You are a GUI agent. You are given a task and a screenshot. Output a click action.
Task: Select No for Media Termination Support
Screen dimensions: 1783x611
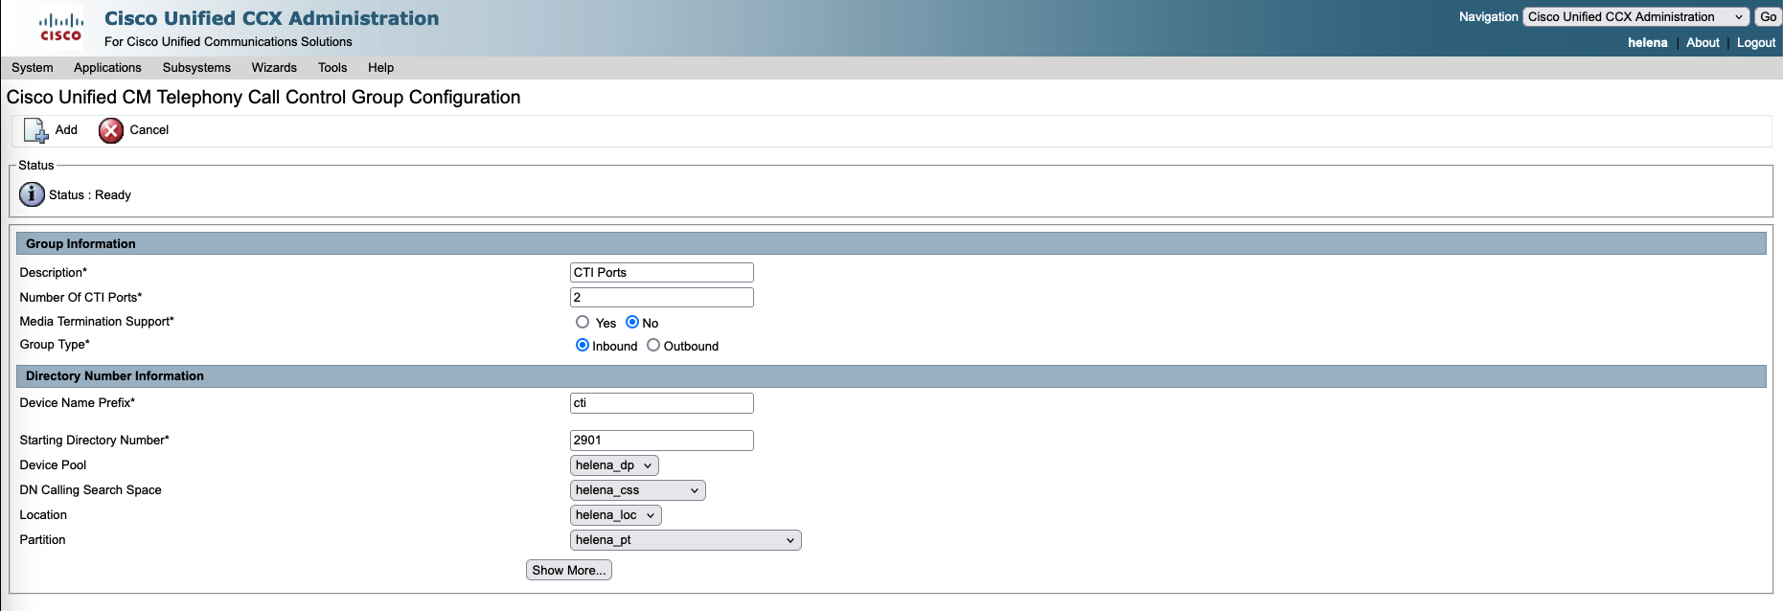632,323
